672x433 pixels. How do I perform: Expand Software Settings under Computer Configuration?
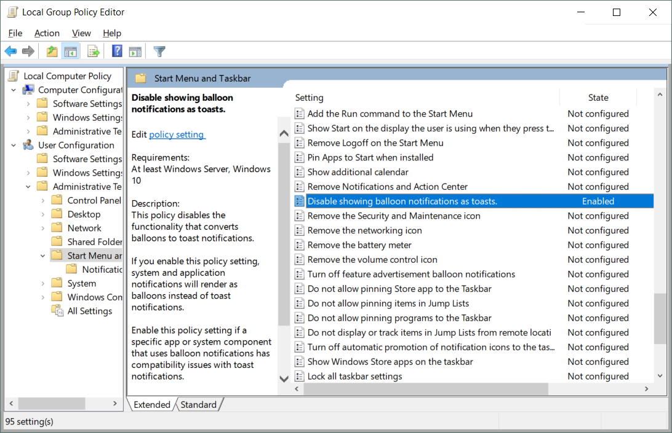coord(28,104)
